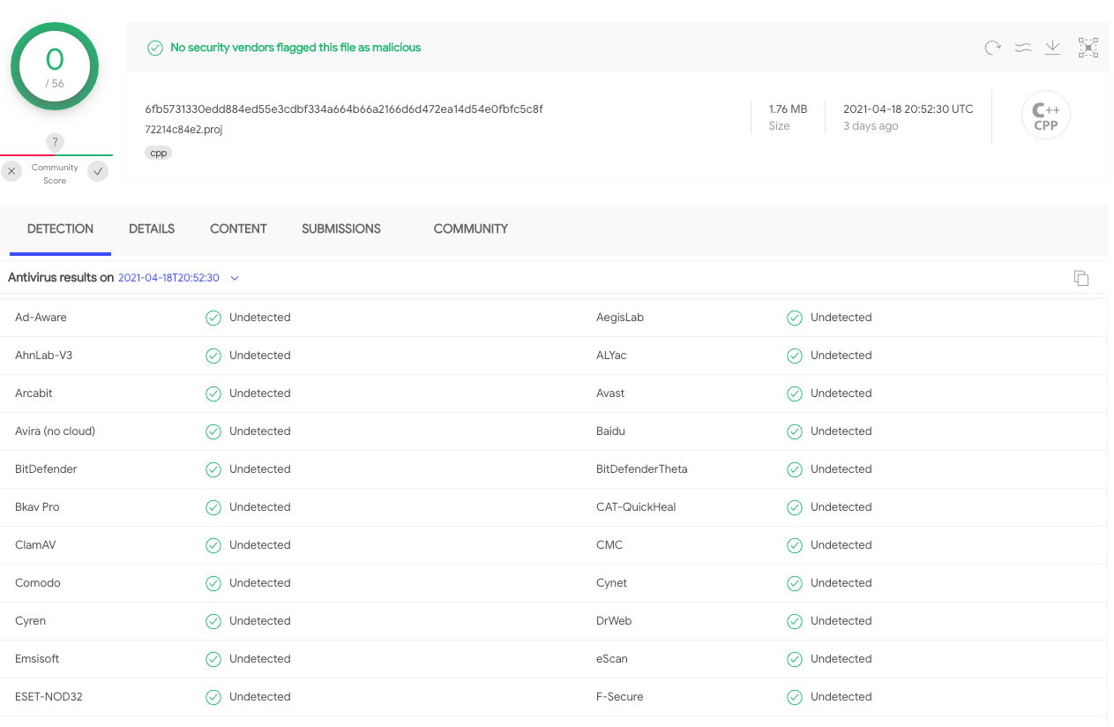Click the '3 days ago' text

pos(871,126)
